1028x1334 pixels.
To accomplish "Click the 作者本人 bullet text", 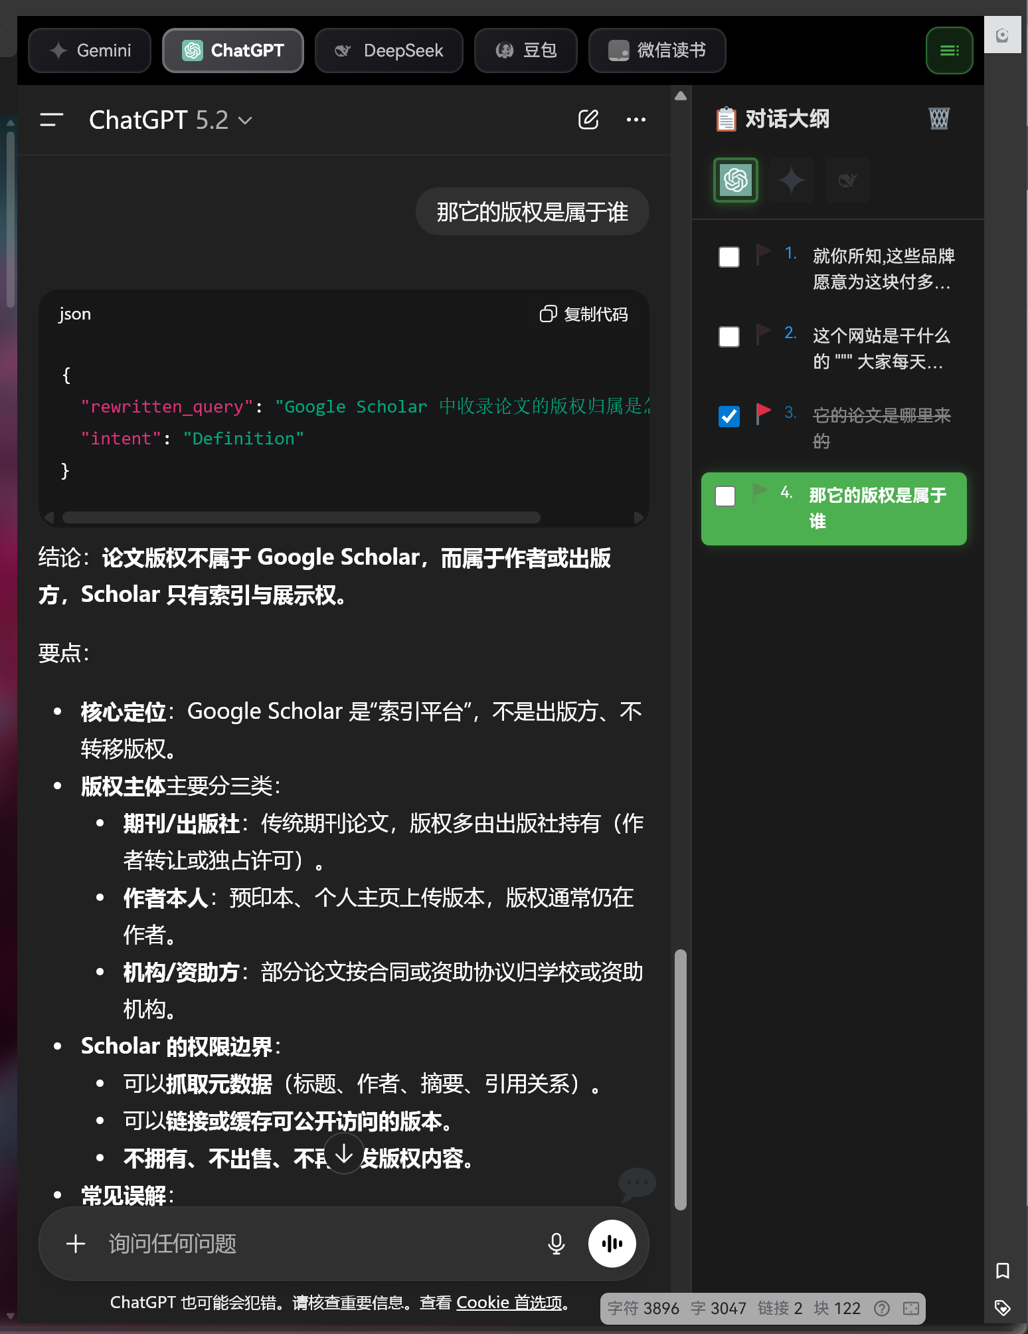I will (x=379, y=916).
